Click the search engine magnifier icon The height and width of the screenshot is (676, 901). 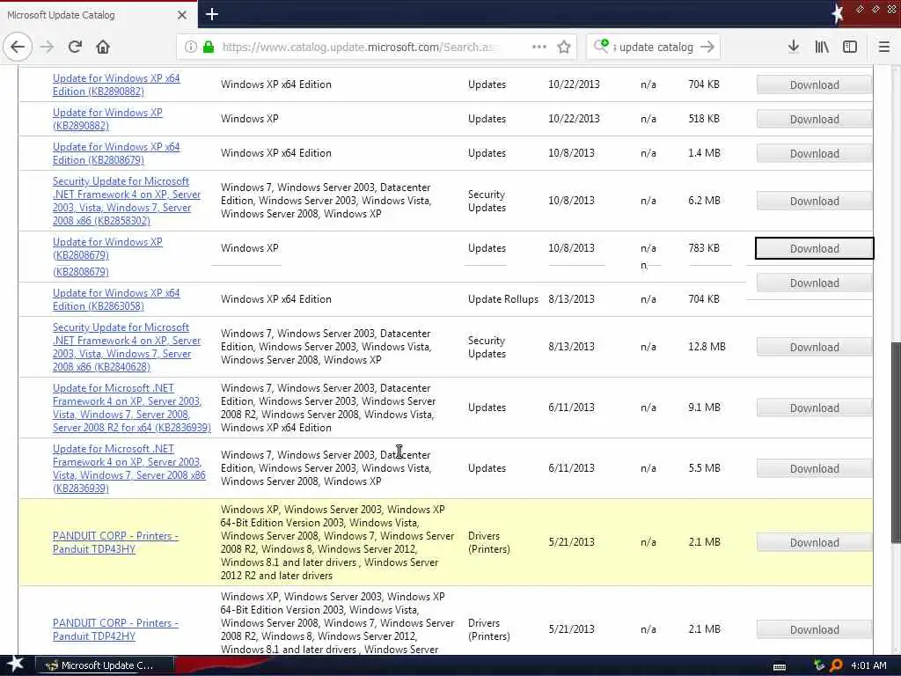[601, 46]
